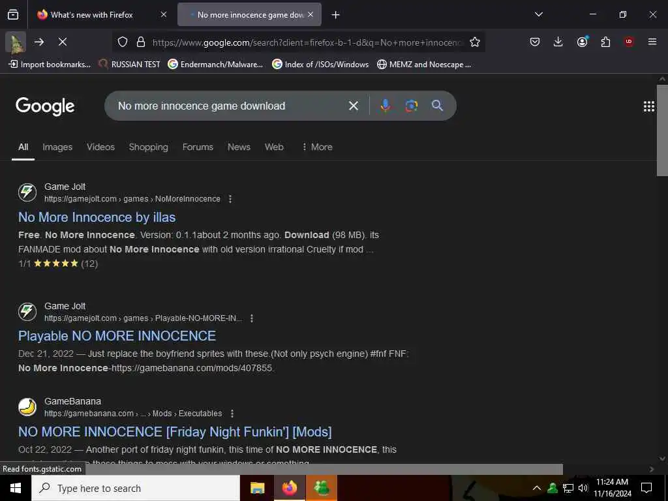Start voice search with microphone icon
Screen dimensions: 668x501
[x=385, y=106]
